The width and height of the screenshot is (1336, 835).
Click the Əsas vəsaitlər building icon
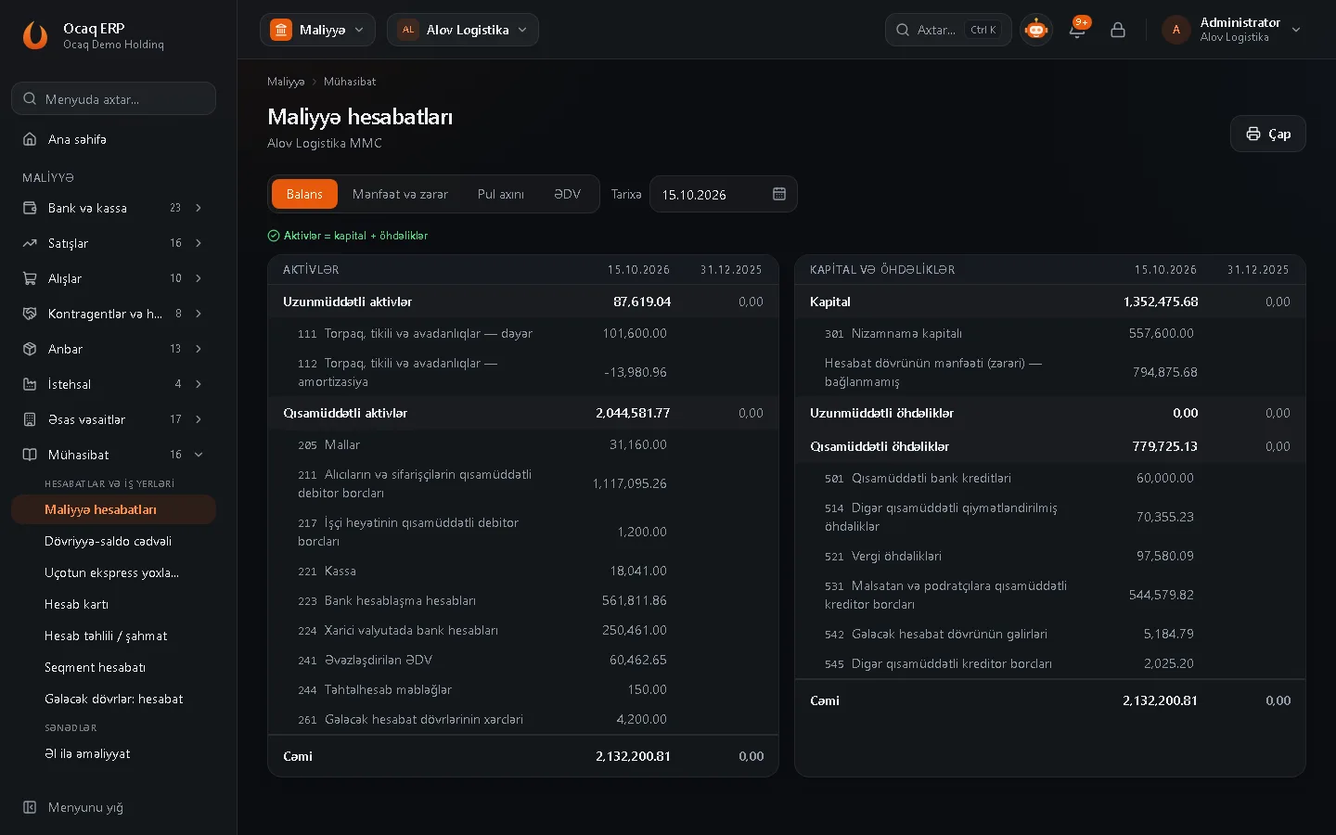[30, 419]
